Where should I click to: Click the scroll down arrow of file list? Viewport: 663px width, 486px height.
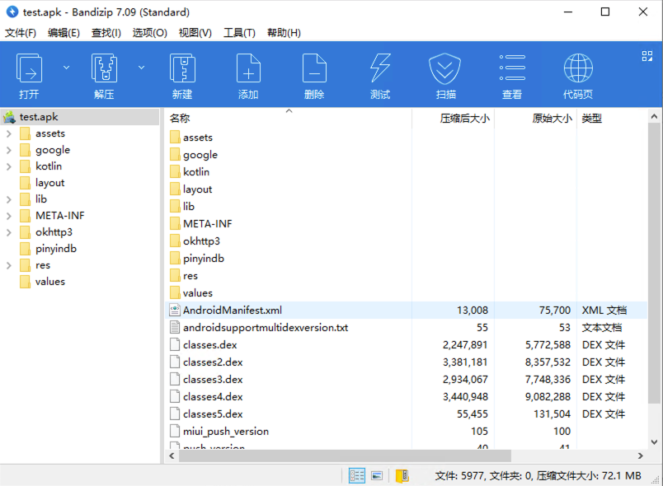[654, 442]
